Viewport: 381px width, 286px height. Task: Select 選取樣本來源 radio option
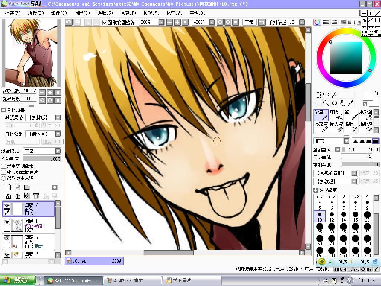pos(4,178)
